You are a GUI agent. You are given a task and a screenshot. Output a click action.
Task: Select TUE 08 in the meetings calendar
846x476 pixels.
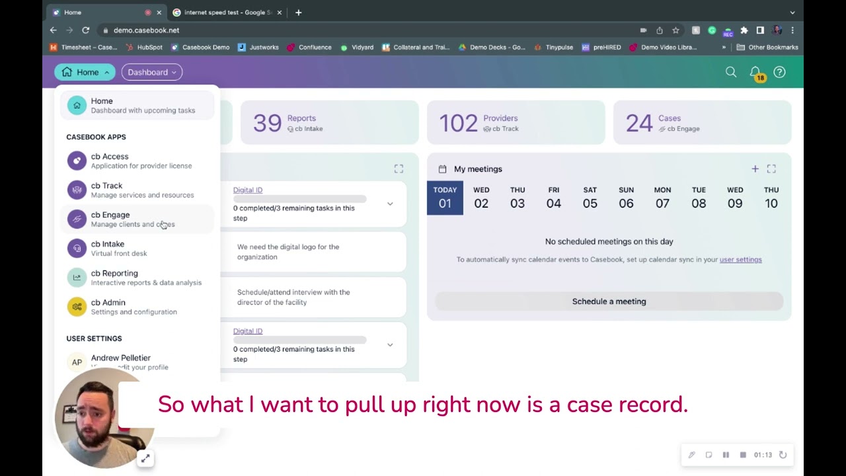[x=699, y=198]
